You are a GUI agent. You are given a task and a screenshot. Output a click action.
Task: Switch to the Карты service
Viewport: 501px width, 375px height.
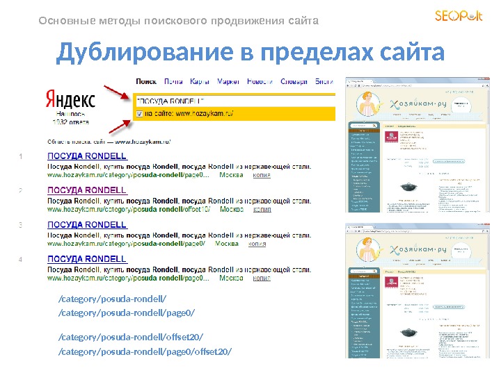click(x=200, y=82)
